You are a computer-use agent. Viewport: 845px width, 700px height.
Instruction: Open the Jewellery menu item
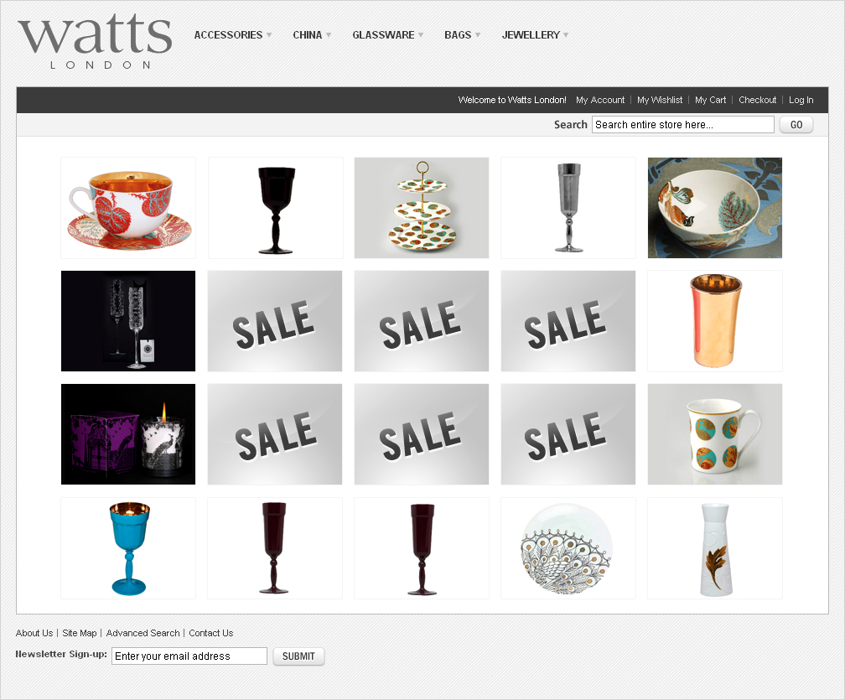tap(535, 35)
